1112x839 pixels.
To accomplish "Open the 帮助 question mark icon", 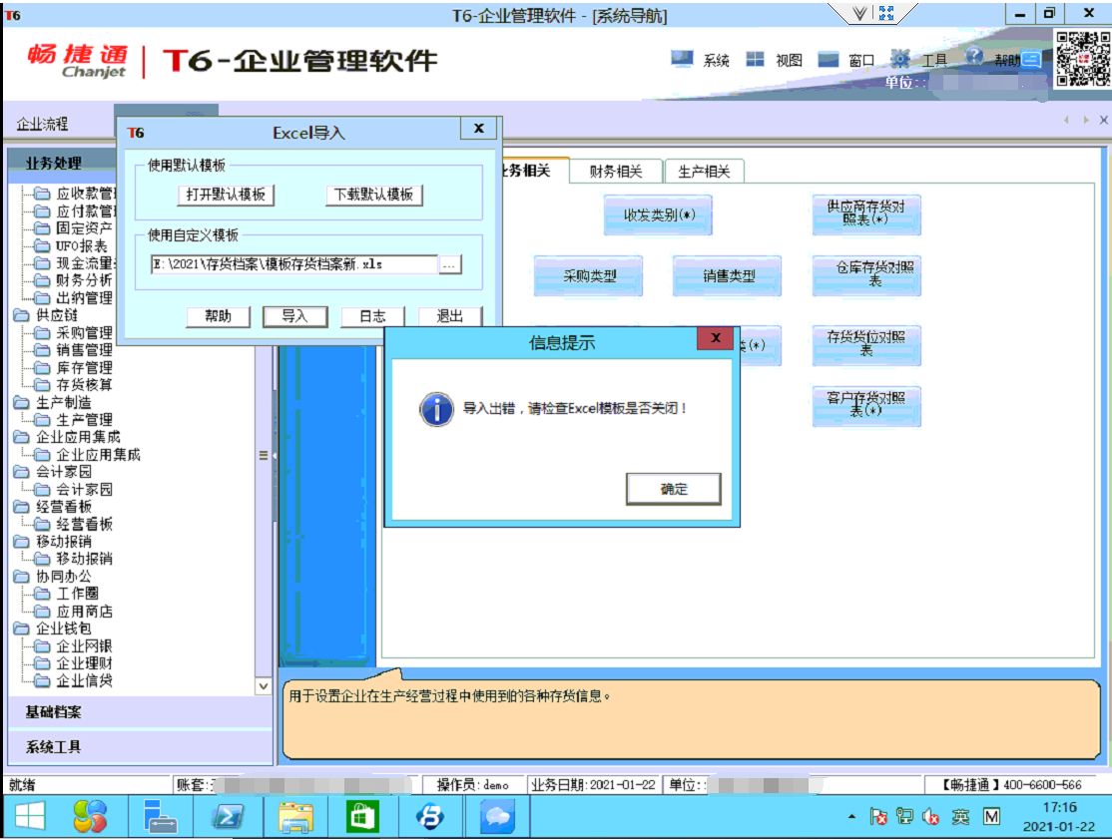I will click(x=974, y=58).
